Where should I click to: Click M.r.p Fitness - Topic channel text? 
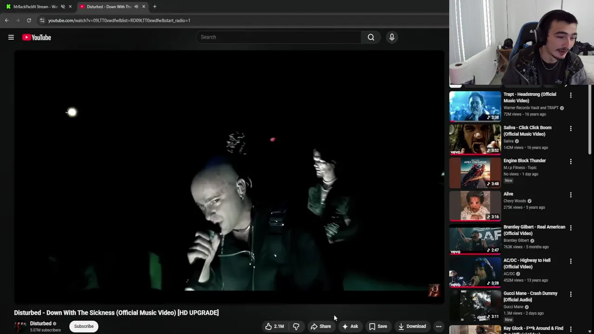click(520, 167)
